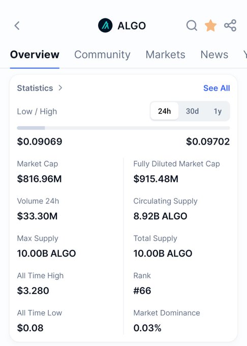Tap All Time High value $3.280

33,291
